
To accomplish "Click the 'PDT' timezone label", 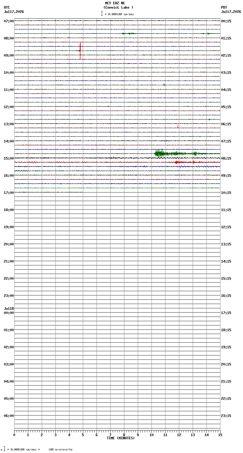I will point(224,7).
